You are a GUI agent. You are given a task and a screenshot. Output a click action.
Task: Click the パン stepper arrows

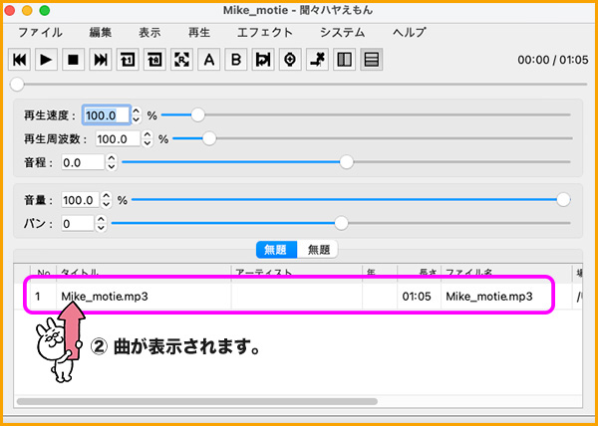coord(101,224)
